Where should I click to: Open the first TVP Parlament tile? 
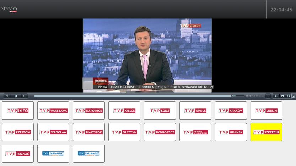53,154
